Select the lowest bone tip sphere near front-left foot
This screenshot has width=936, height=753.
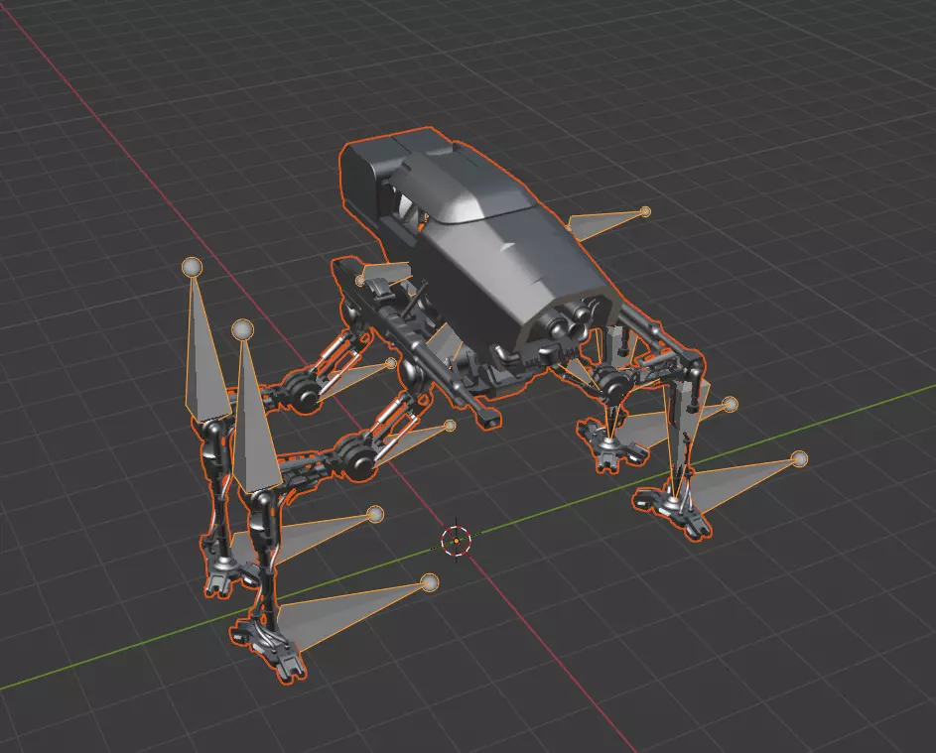click(x=429, y=582)
